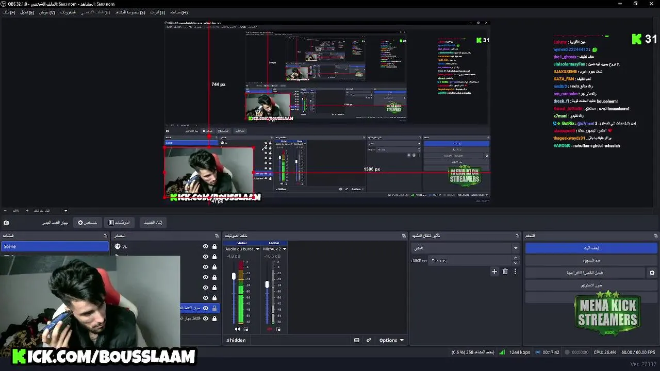660x371 pixels.
Task: Toggle visibility of the highlighted capture-device source
Action: (205, 308)
